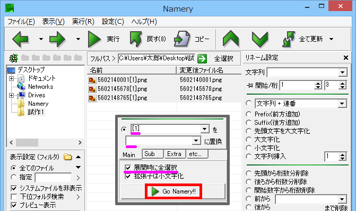Viewport: 356px width, 211px height.
Task: Select file 5602148765[1].png
Action: point(123,98)
